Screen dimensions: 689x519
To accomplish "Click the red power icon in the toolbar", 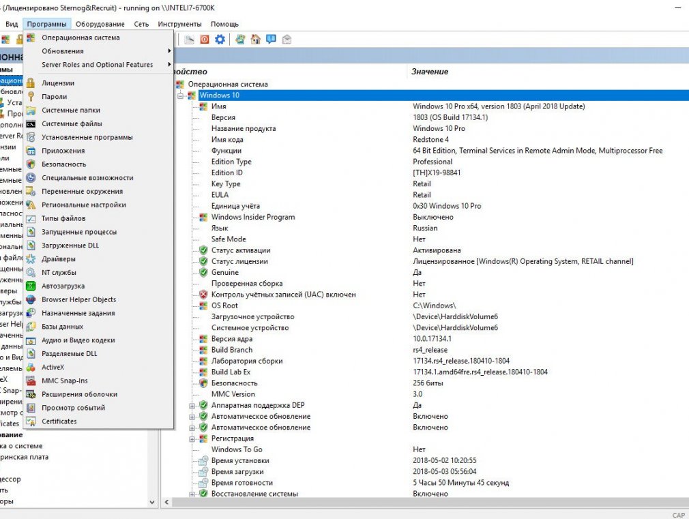I will (x=205, y=40).
